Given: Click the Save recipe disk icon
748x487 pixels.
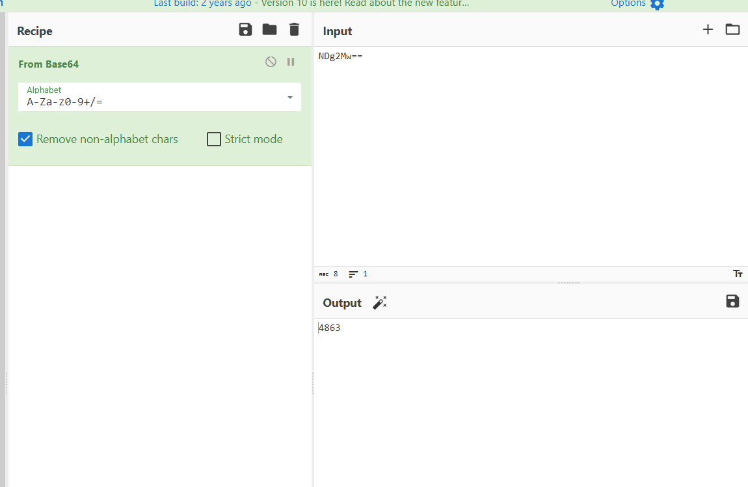Looking at the screenshot, I should coord(245,29).
